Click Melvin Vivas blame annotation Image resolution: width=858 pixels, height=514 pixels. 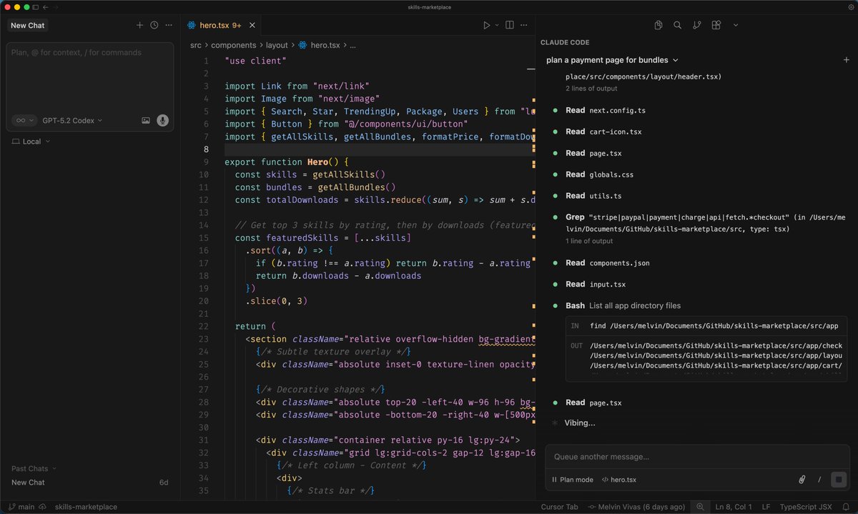tap(636, 507)
